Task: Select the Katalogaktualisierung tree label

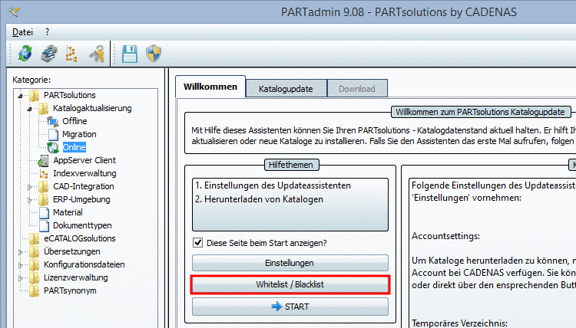Action: point(92,109)
